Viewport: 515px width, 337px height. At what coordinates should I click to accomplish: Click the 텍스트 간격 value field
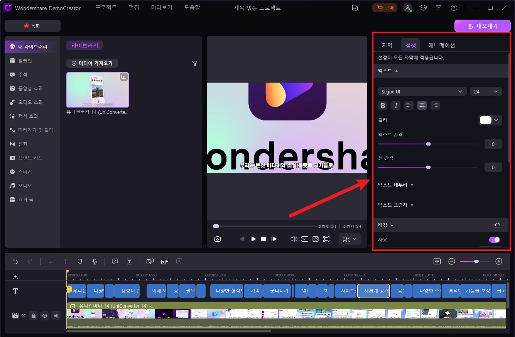pyautogui.click(x=493, y=144)
